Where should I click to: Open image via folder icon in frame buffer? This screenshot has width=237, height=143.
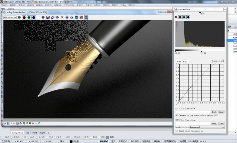(x=57, y=17)
